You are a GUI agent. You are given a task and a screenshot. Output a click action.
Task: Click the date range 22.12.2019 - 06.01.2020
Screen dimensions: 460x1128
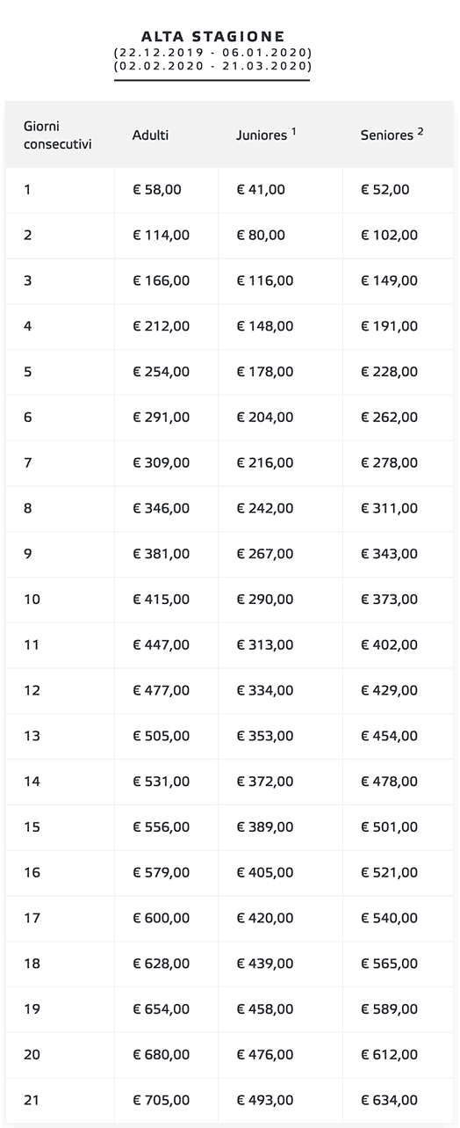coord(212,52)
